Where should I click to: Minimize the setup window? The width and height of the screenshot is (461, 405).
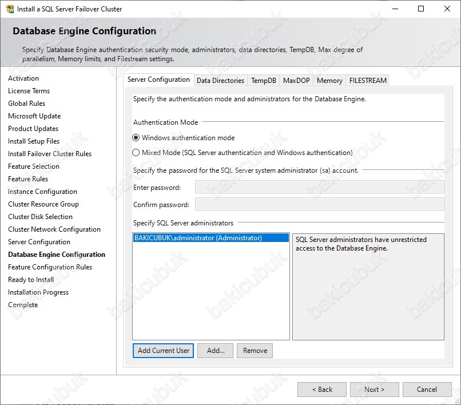coord(395,9)
